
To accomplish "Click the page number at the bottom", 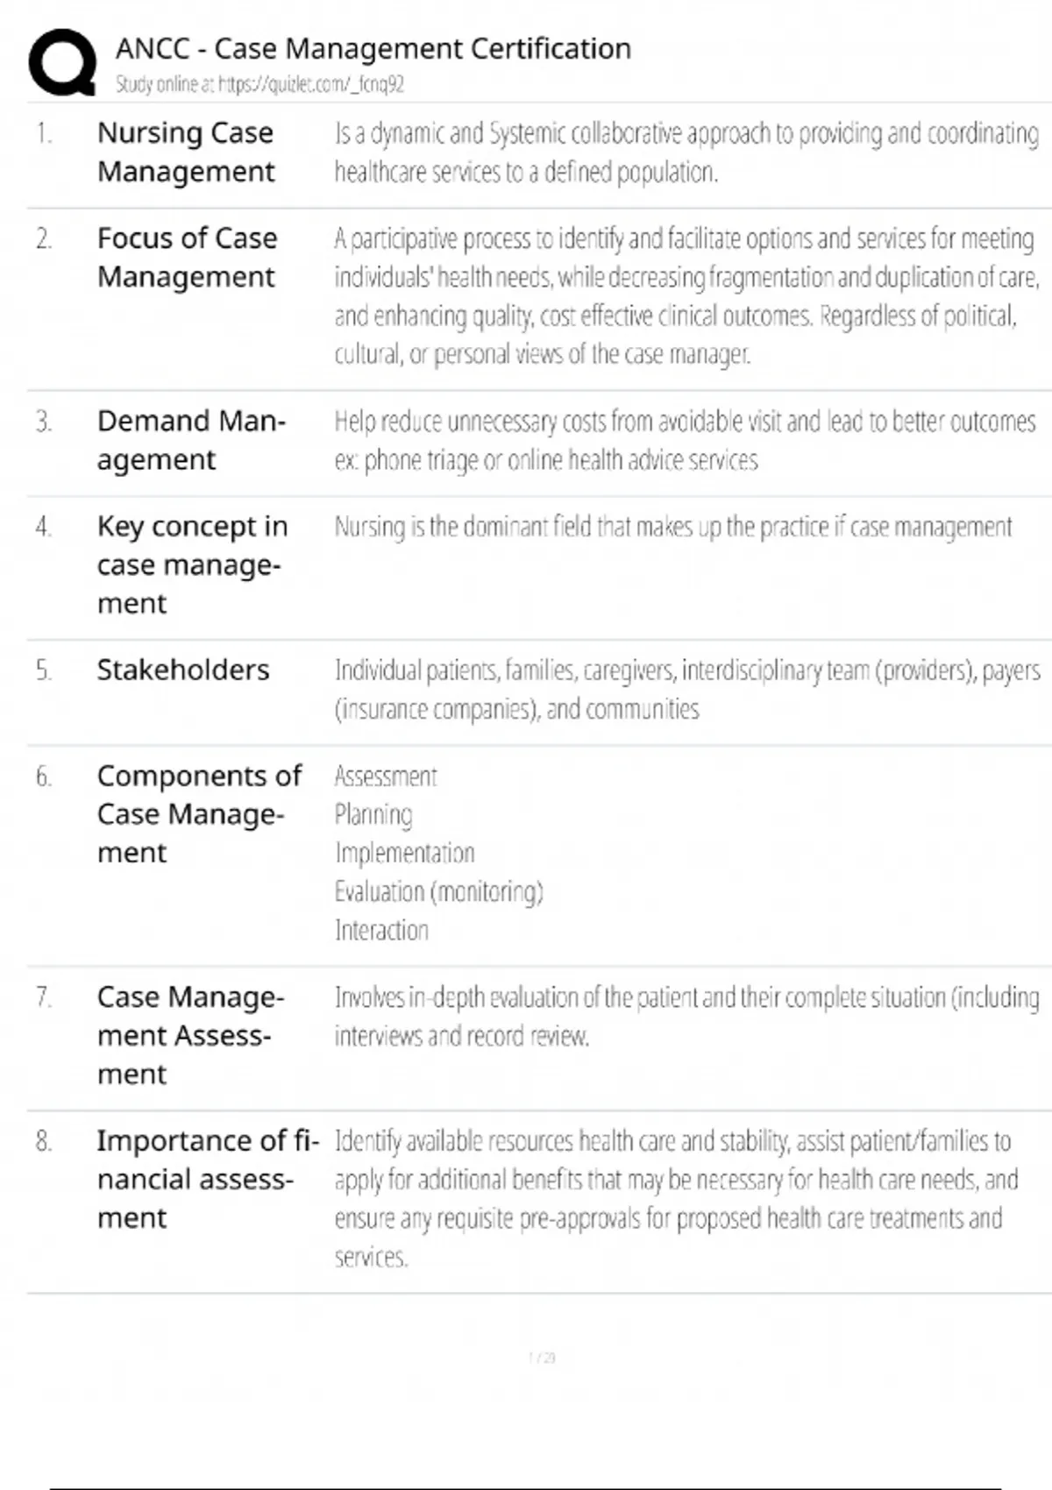I will click(x=542, y=1358).
